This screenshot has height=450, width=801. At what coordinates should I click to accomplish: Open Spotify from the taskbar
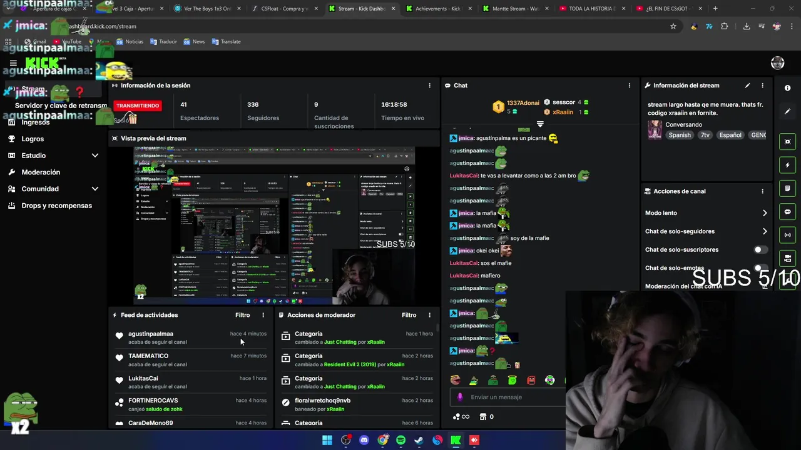pos(400,440)
